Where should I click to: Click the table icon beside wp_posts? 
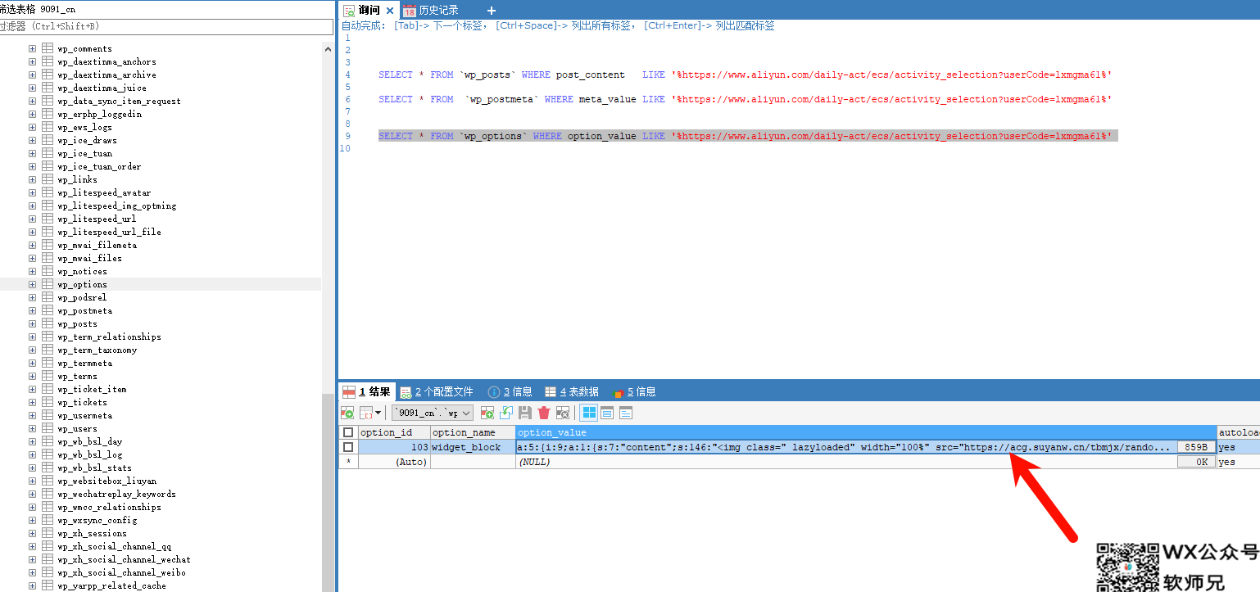48,323
